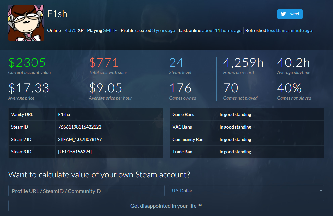This screenshot has width=333, height=216.
Task: Click 'less than a minute ago' refreshed link
Action: [290, 30]
